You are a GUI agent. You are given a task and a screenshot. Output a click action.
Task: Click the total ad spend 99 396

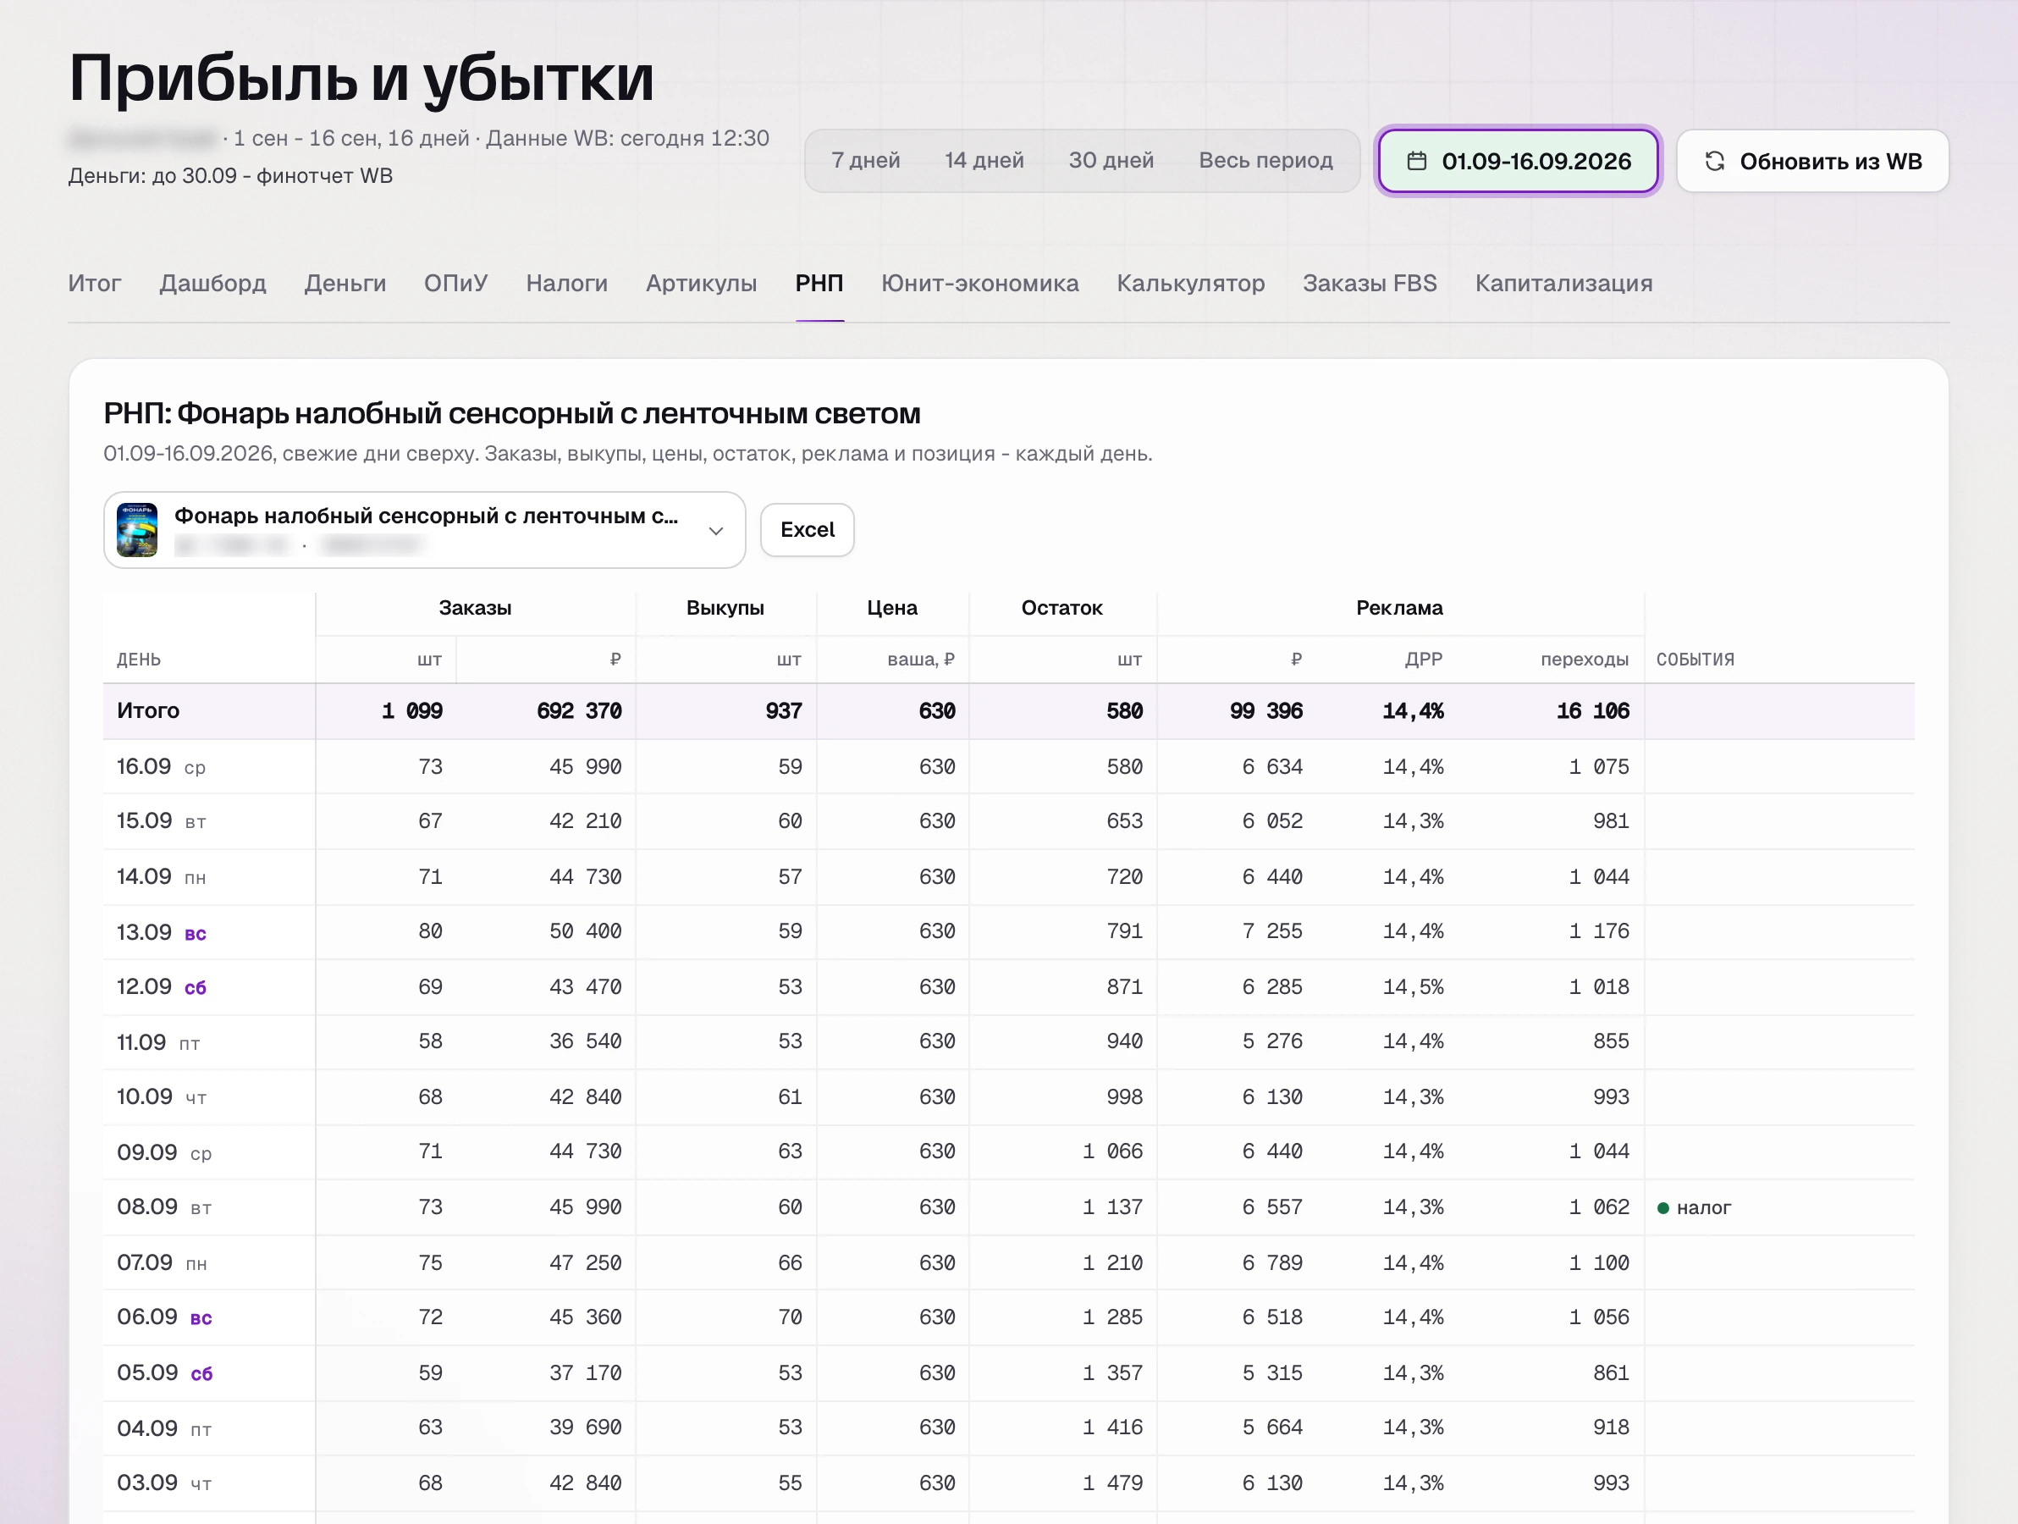1266,711
